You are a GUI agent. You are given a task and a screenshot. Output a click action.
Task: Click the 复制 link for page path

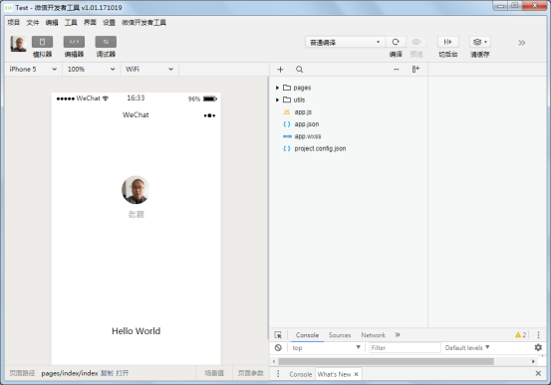tap(107, 373)
